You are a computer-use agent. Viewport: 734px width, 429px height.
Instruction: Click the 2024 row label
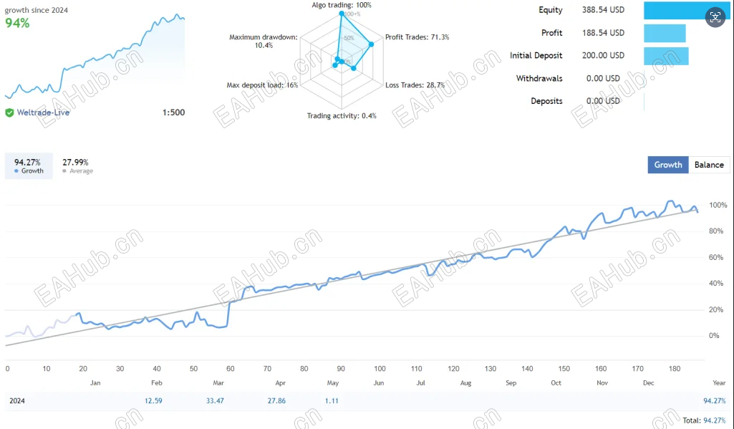[x=17, y=401]
